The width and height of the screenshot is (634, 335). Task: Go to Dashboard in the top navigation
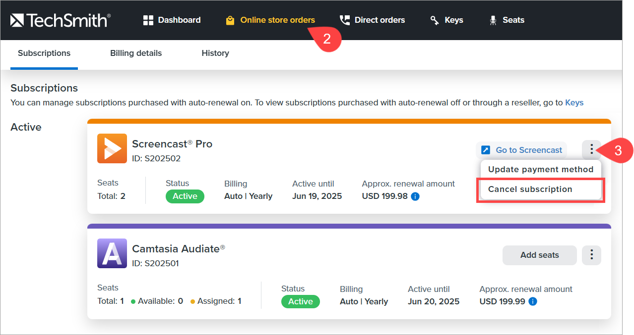click(172, 20)
